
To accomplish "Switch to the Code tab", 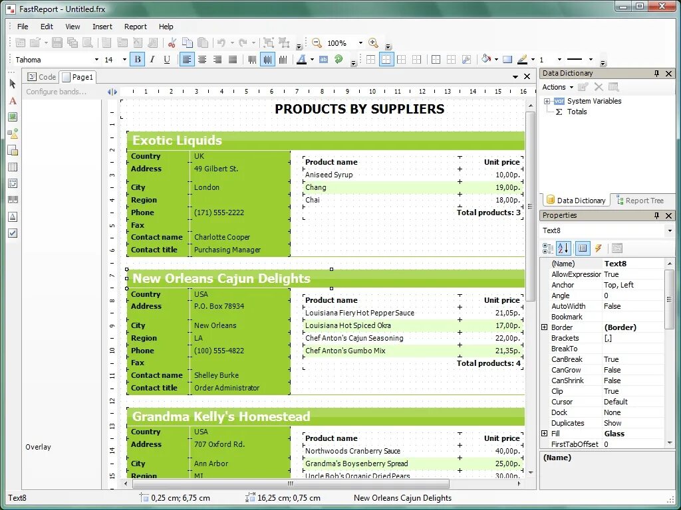I will pos(42,77).
